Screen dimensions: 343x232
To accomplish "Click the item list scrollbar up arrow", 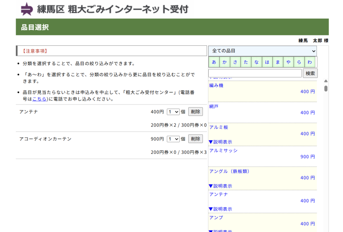I will point(326,81).
